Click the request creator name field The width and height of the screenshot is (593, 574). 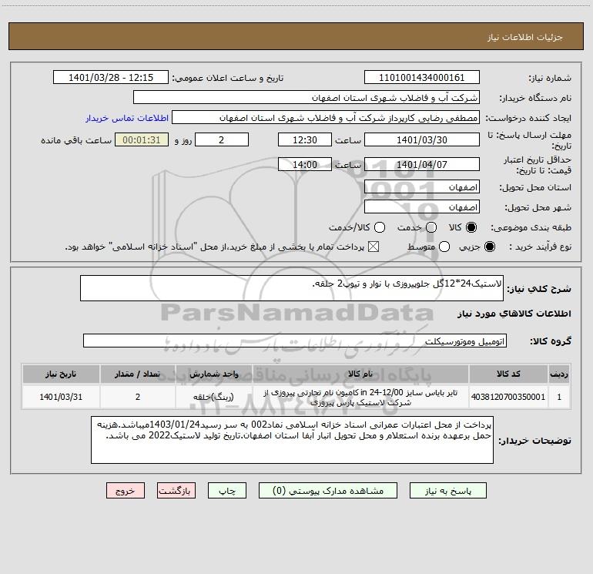[326, 117]
